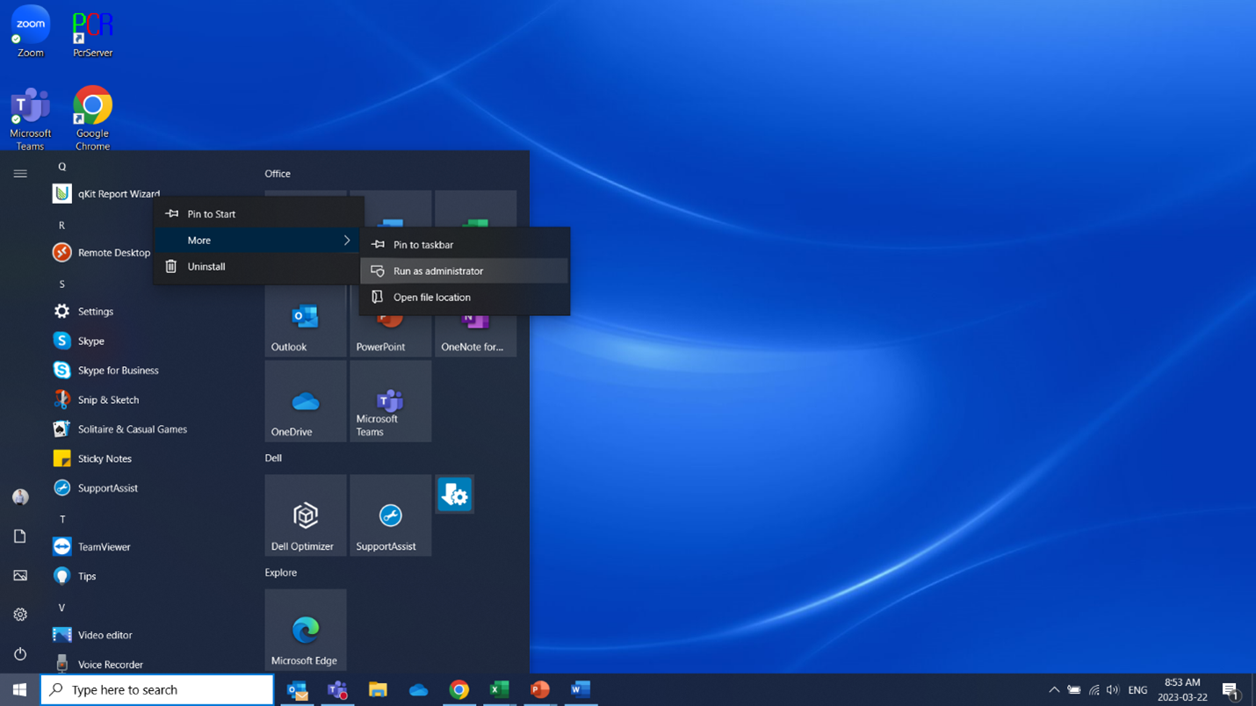Expand the Start menu hamburger icon

pos(20,174)
